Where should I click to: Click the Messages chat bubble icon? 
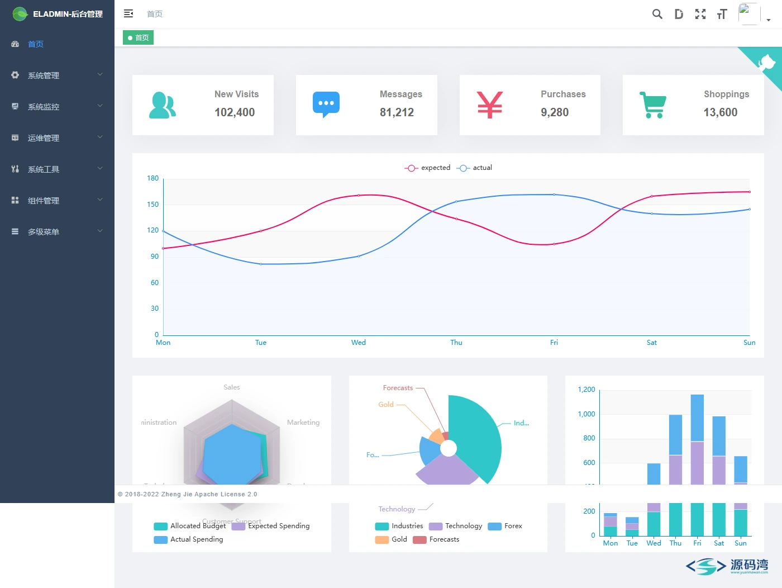click(x=326, y=105)
